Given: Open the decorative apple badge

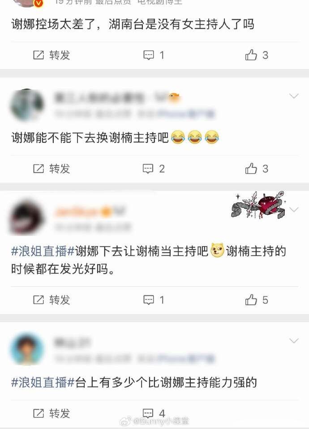Looking at the screenshot, I should (x=258, y=205).
